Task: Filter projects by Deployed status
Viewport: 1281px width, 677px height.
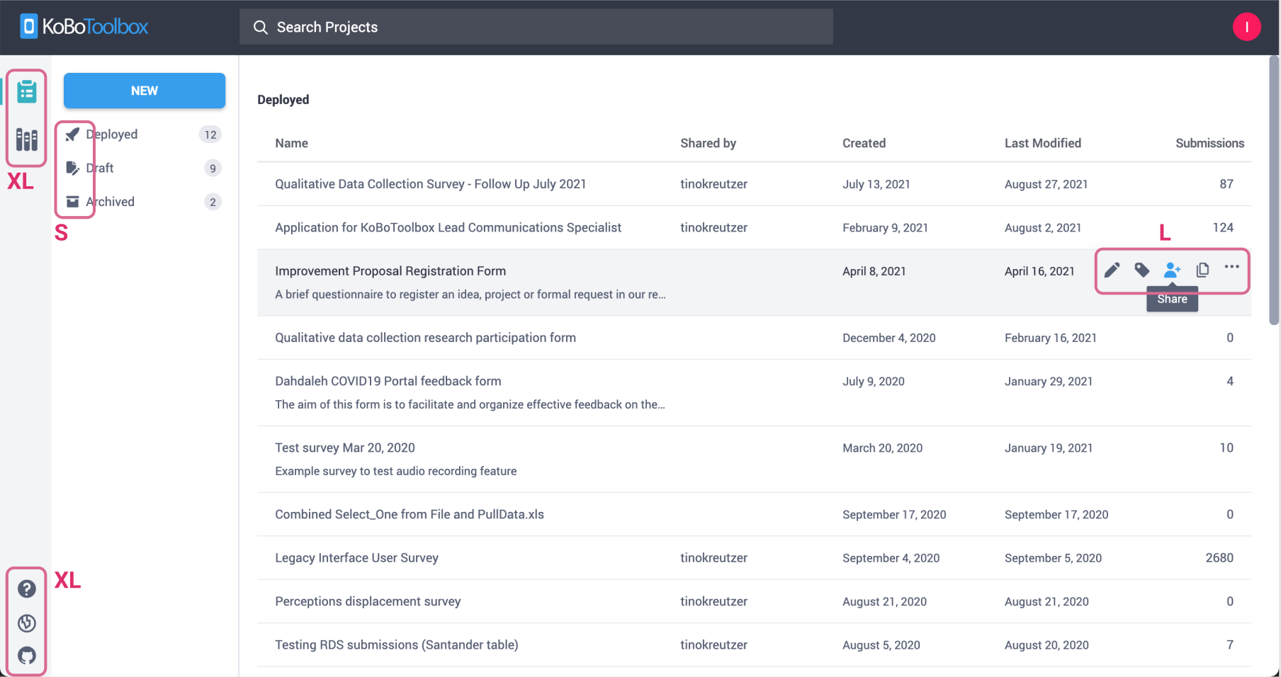Action: point(111,134)
